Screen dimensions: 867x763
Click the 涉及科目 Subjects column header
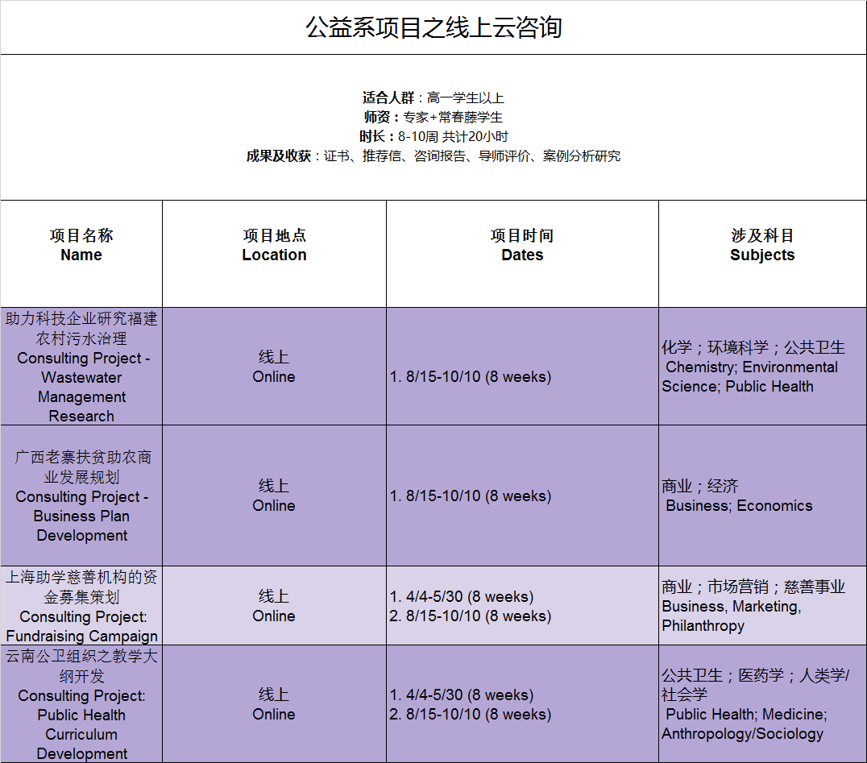762,246
